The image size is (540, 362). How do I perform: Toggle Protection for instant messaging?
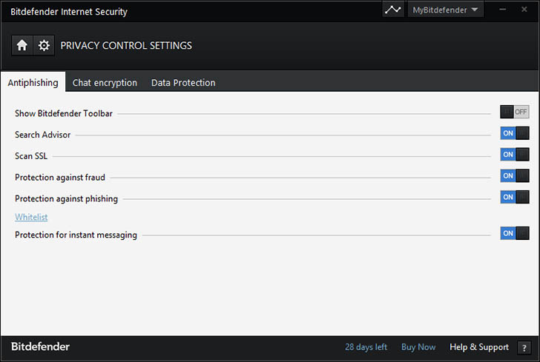tap(515, 233)
